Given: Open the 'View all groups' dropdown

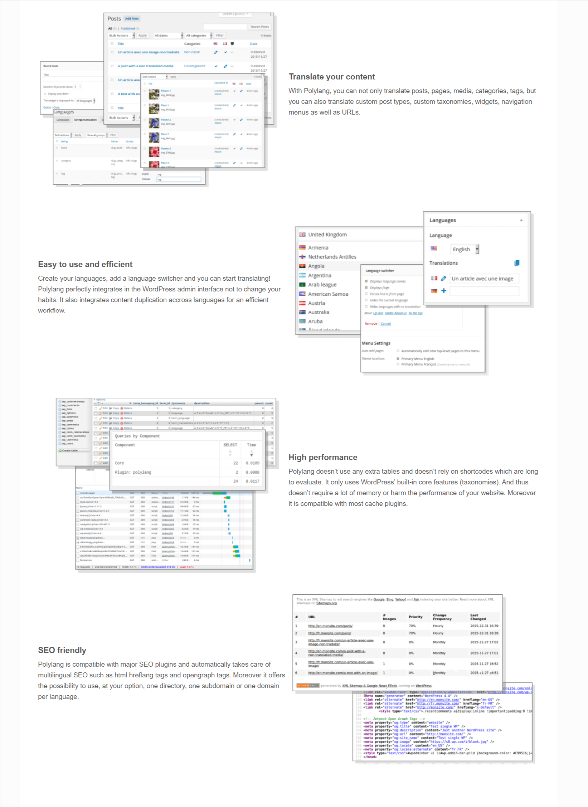Looking at the screenshot, I should (97, 135).
